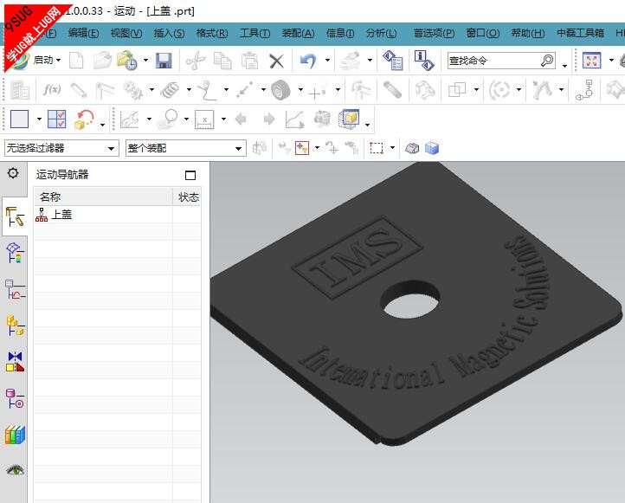Viewport: 625px width, 503px height.
Task: Expand the spring connector dropdown arrow
Action: pyautogui.click(x=189, y=90)
